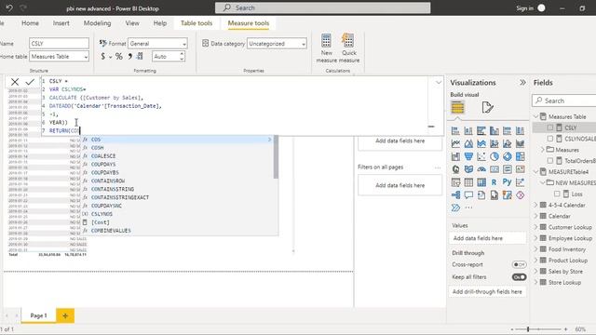Expand the Customer Lookup table
The height and width of the screenshot is (335, 596).
(536, 227)
